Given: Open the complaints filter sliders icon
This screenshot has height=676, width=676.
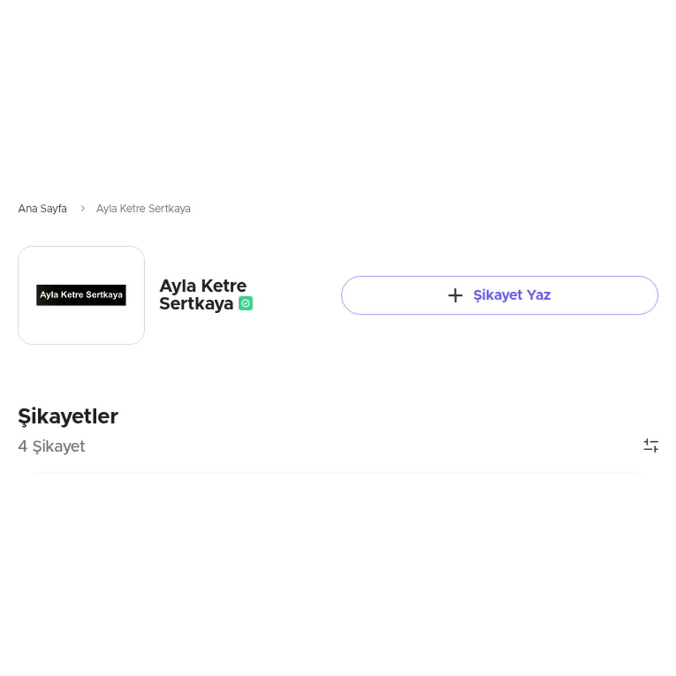Looking at the screenshot, I should 651,446.
